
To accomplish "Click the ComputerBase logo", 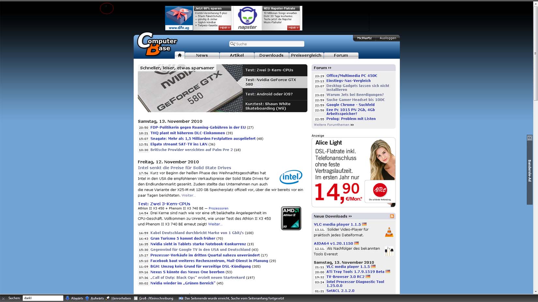I will [157, 44].
